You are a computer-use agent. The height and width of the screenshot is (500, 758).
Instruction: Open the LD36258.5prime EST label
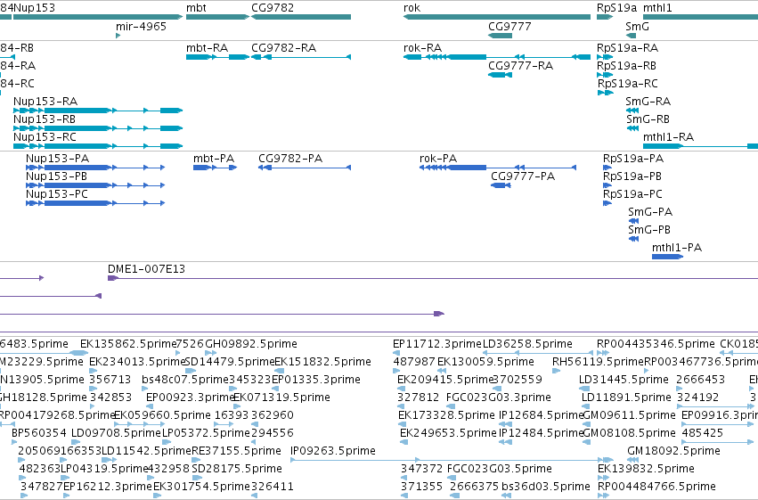point(527,344)
